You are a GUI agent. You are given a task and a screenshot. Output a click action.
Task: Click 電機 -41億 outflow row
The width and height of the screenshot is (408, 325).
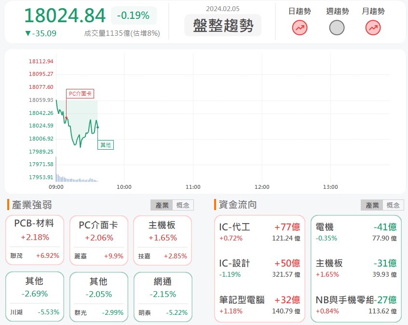pyautogui.click(x=356, y=232)
